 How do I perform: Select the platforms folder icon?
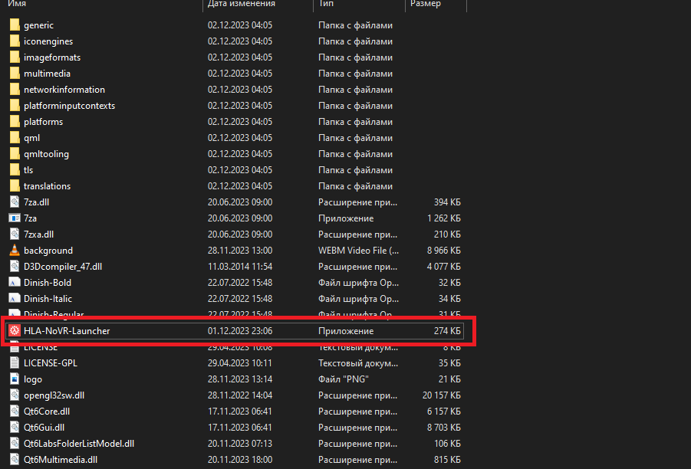[15, 122]
